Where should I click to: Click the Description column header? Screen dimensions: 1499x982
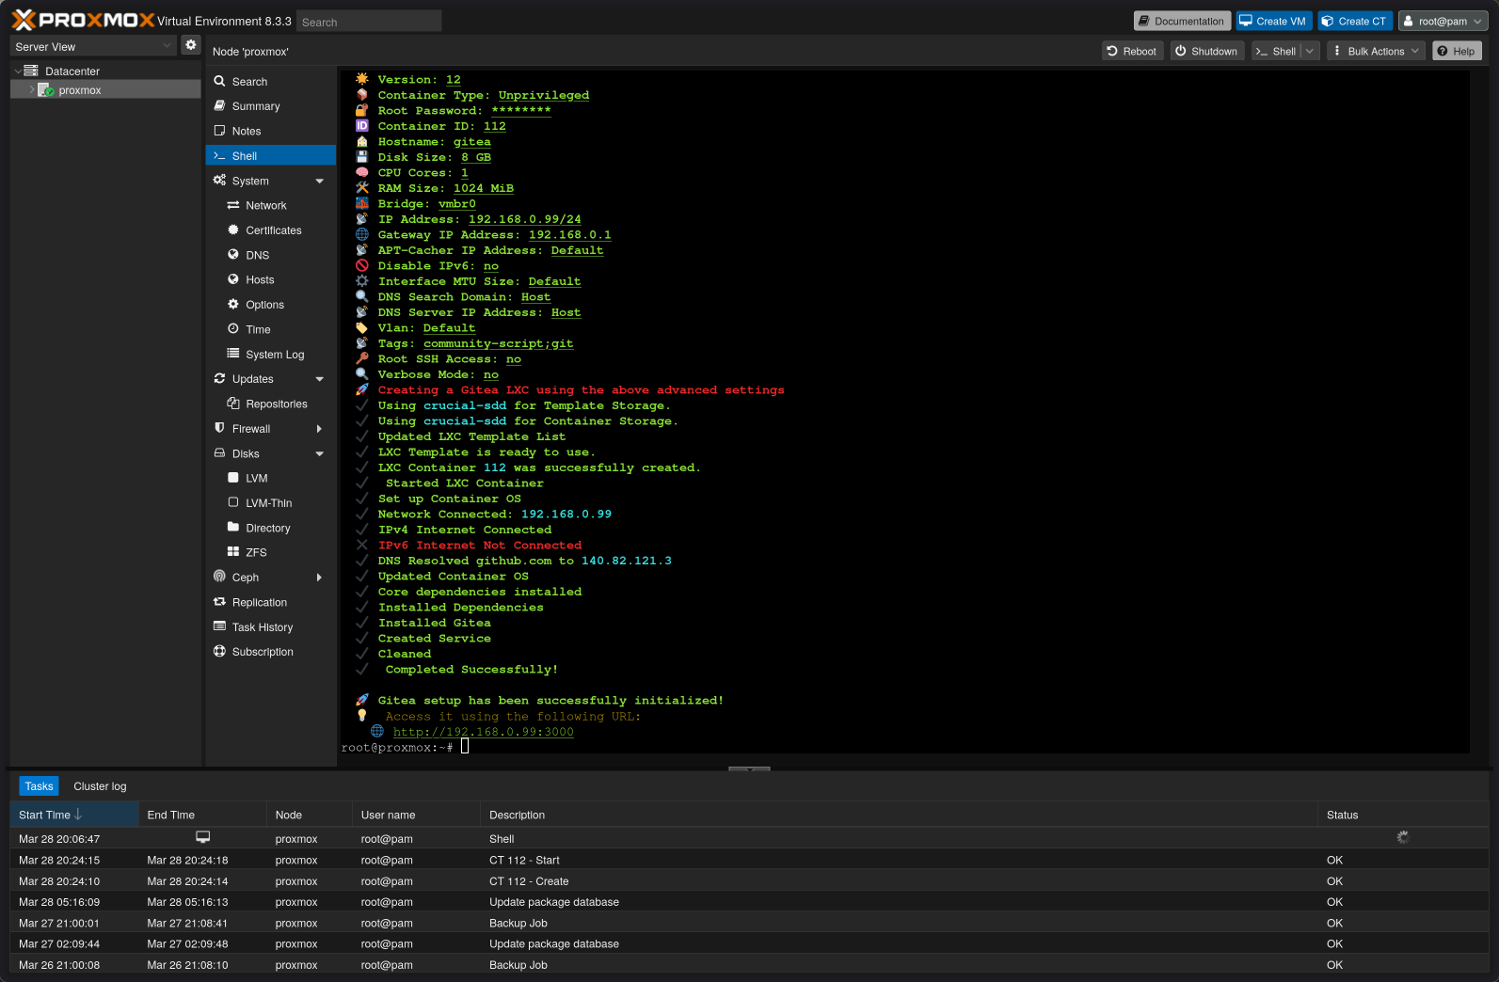(x=899, y=815)
